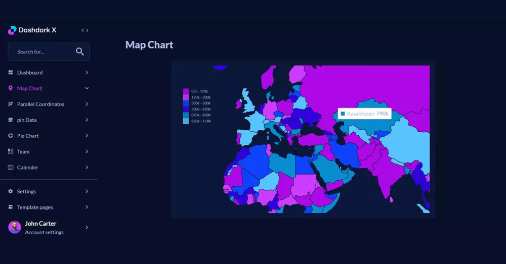Expand the Team chevron
This screenshot has height=264, width=506.
87,151
